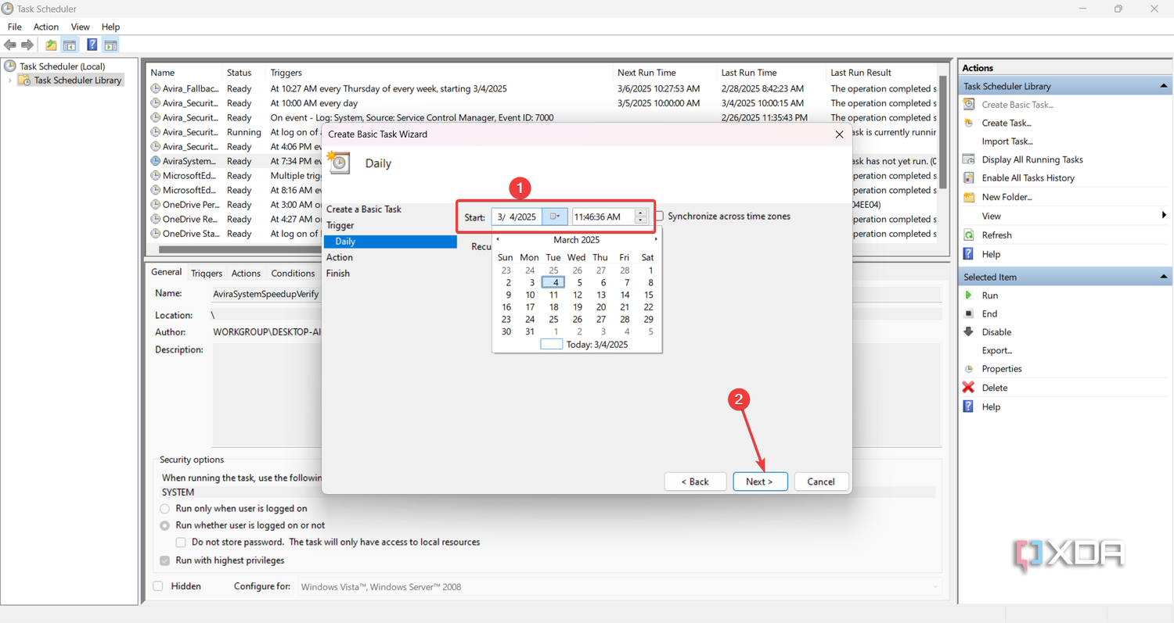Close the Create Basic Task Wizard dialog
This screenshot has height=623, width=1174.
(839, 134)
